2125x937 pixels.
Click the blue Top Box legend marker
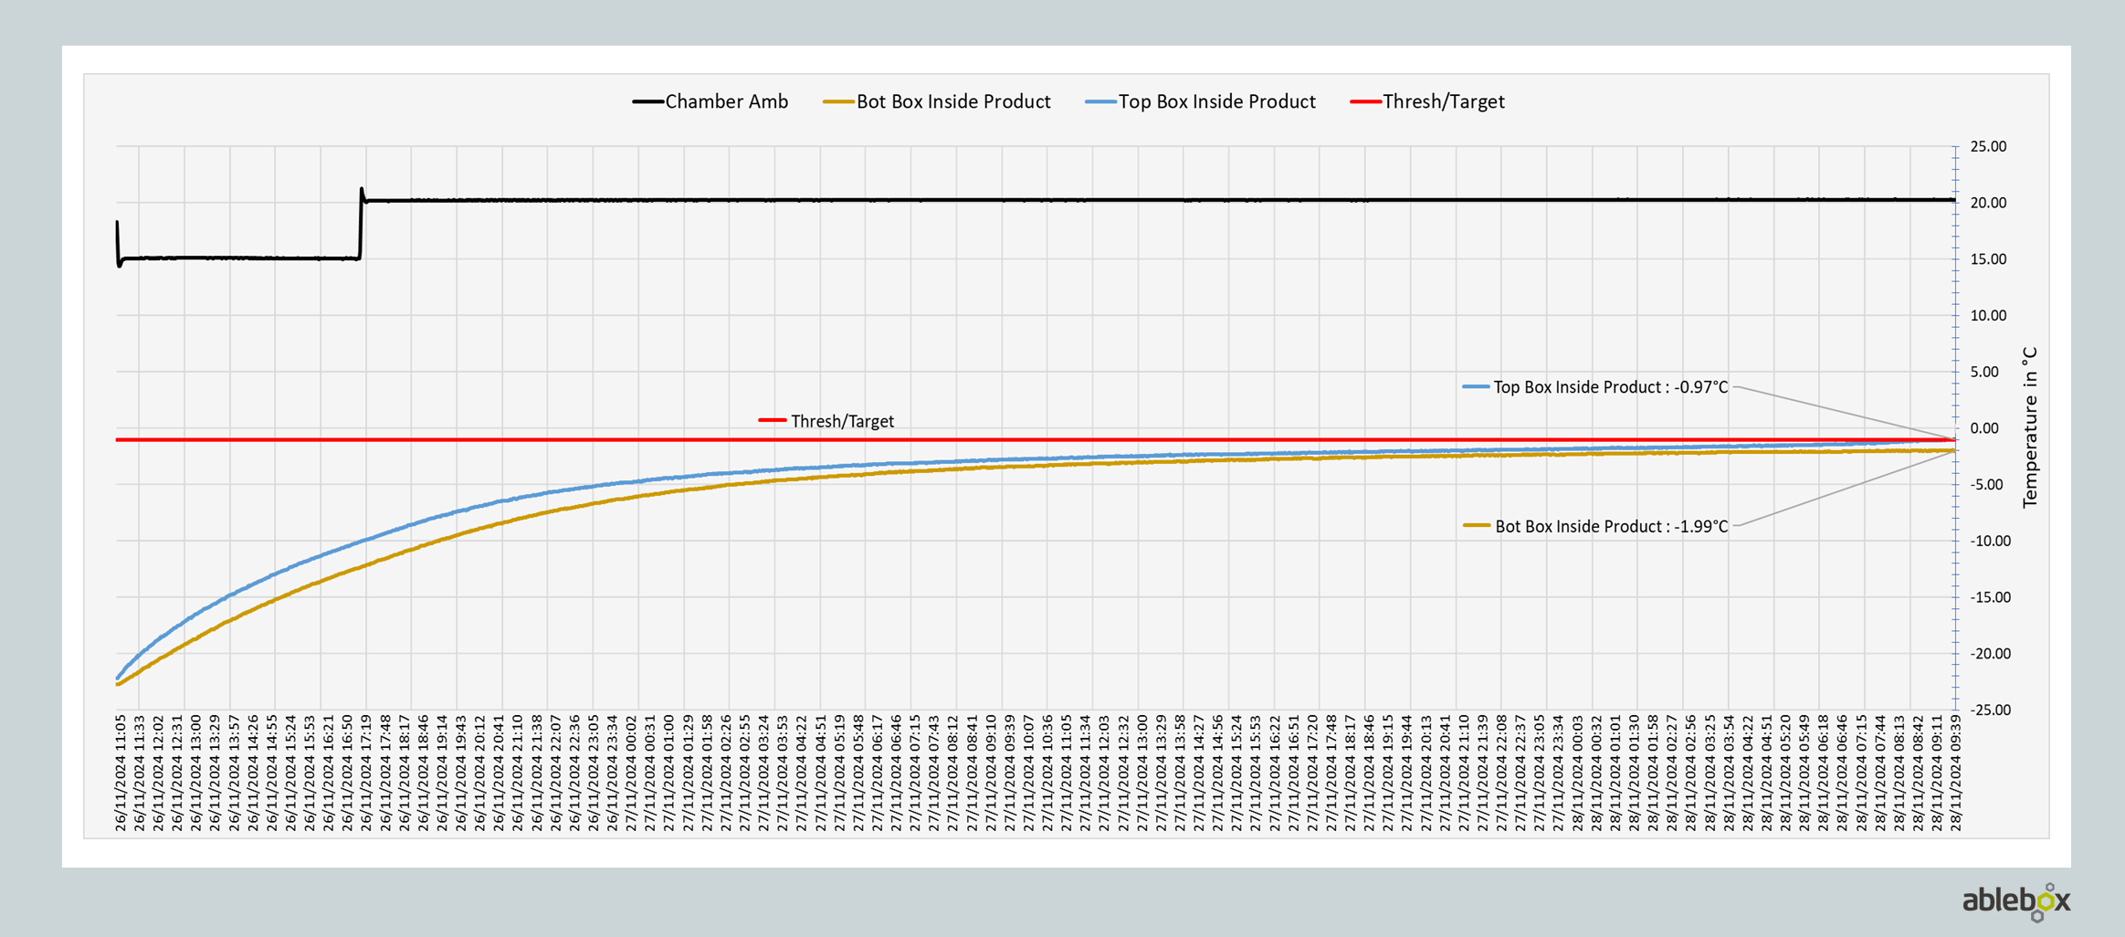pyautogui.click(x=1099, y=102)
